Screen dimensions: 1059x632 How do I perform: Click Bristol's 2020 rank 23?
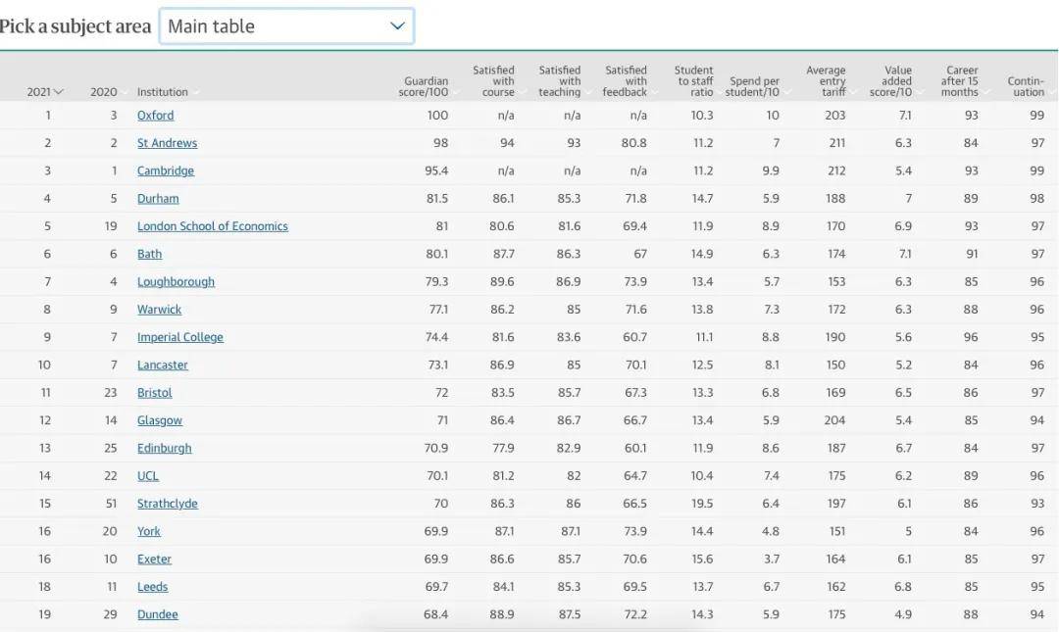tap(110, 392)
